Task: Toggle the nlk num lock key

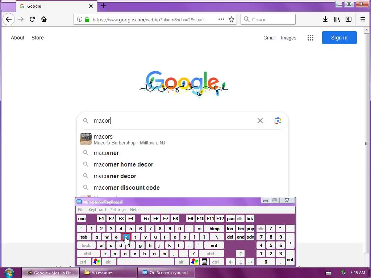Action: tap(260, 229)
